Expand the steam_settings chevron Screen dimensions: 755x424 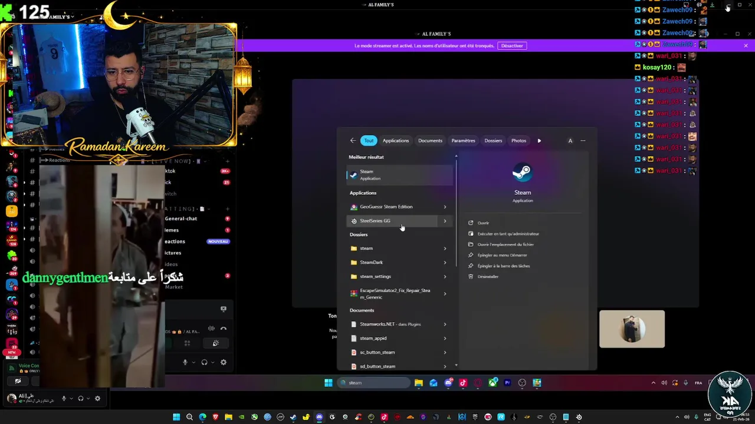click(445, 276)
